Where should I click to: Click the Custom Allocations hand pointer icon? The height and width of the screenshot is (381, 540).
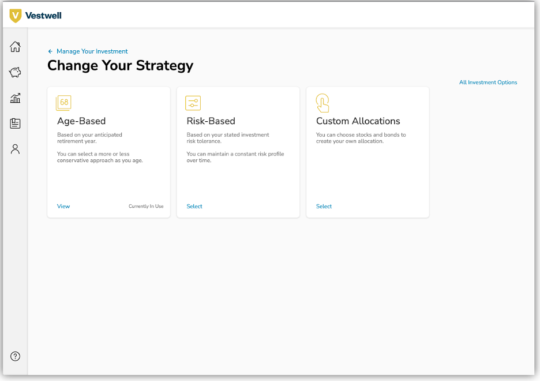pyautogui.click(x=322, y=103)
